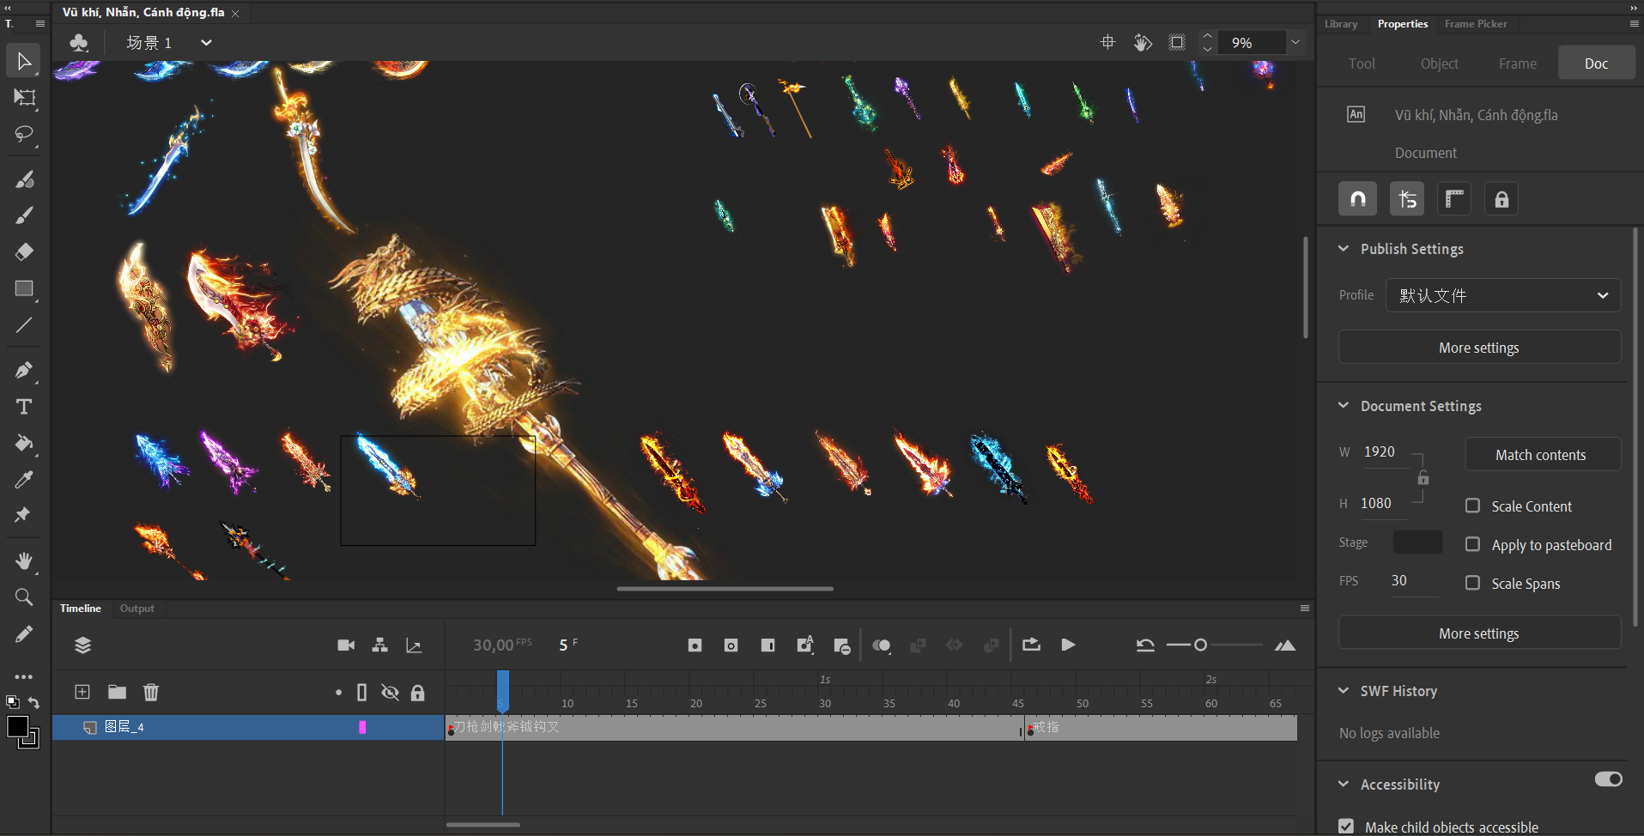Image resolution: width=1644 pixels, height=836 pixels.
Task: Select the Lasso tool
Action: (24, 134)
